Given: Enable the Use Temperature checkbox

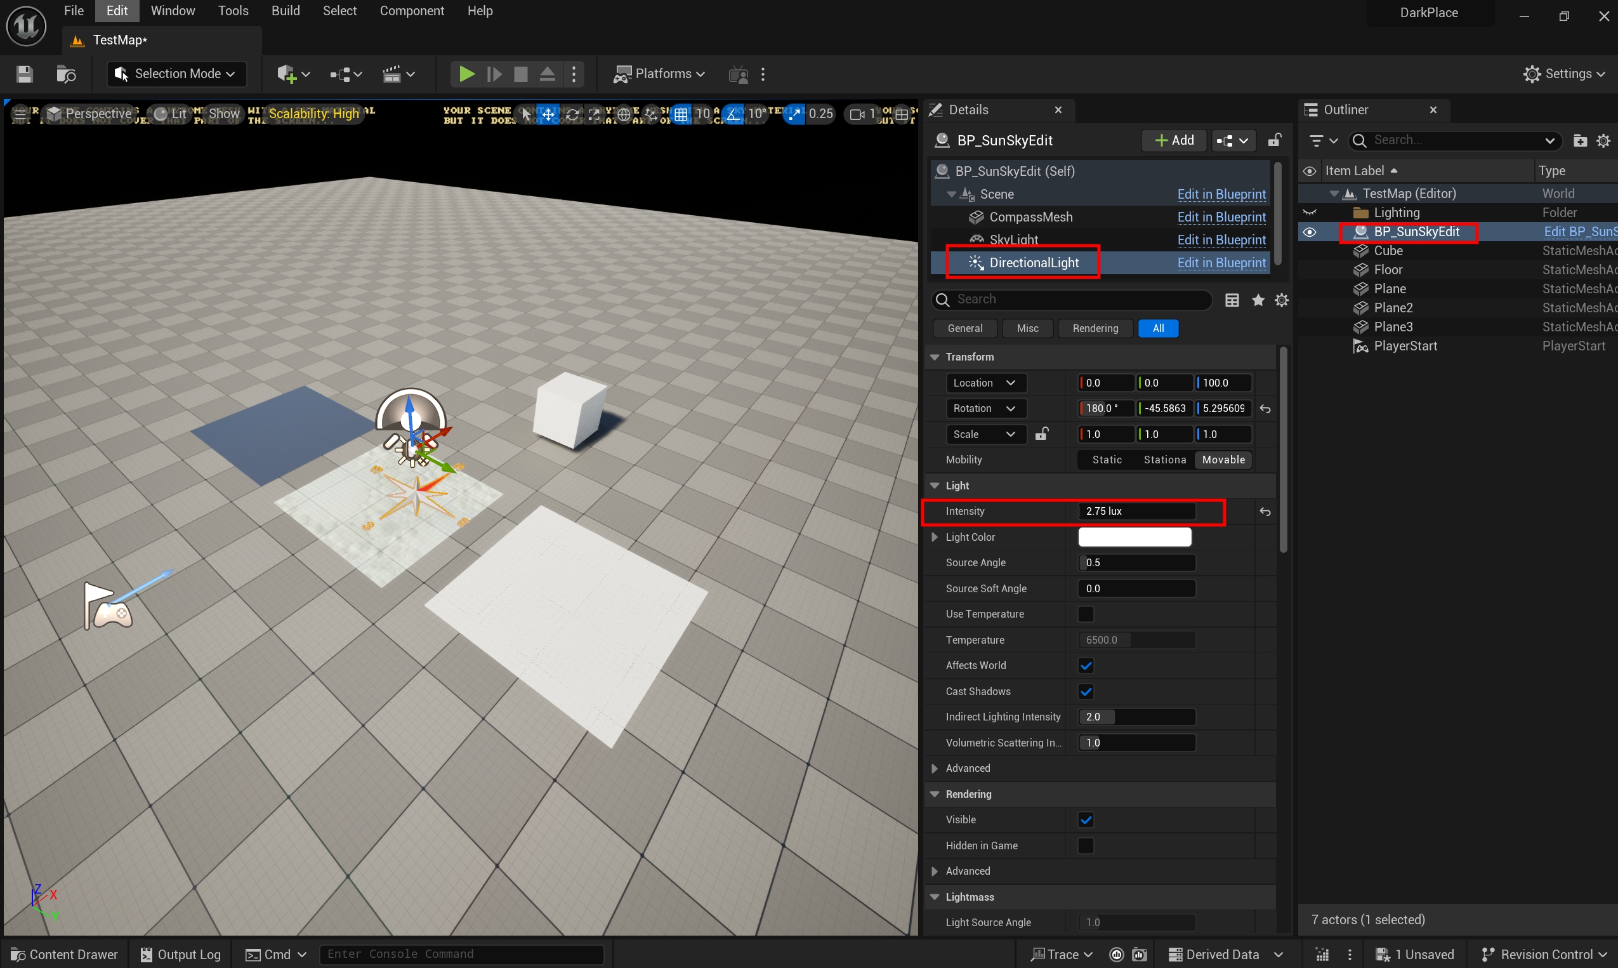Looking at the screenshot, I should click(1086, 614).
